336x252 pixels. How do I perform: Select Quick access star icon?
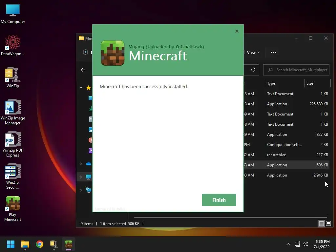89,87
